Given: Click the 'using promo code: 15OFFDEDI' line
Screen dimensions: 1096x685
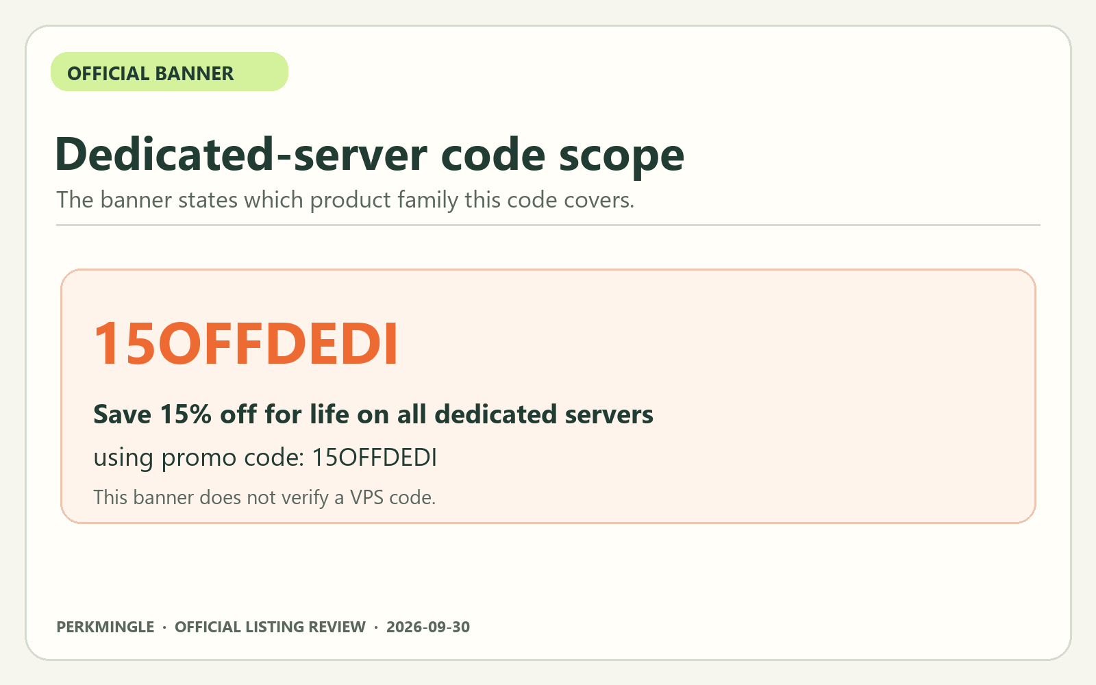Looking at the screenshot, I should tap(265, 458).
